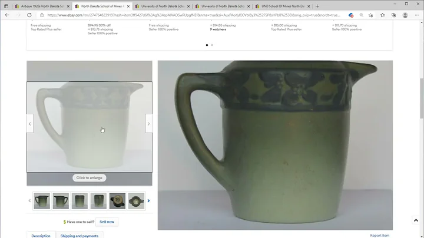Click the Sell now button

(x=107, y=222)
